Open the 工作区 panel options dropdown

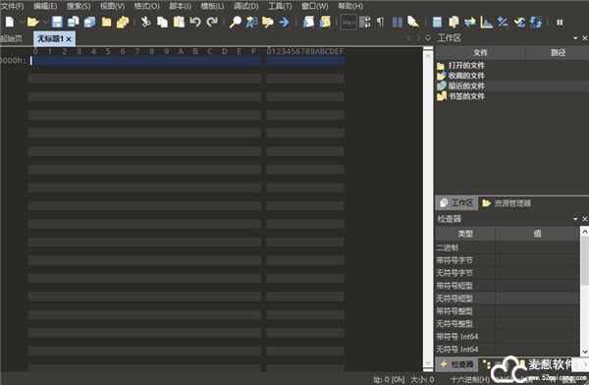[x=575, y=38]
